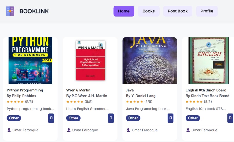Click Umar Farooque on English Xth card
The height and width of the screenshot is (142, 234).
point(204,130)
